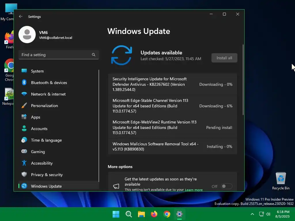Click the Time & language clock icon
This screenshot has width=295, height=221.
[24, 140]
